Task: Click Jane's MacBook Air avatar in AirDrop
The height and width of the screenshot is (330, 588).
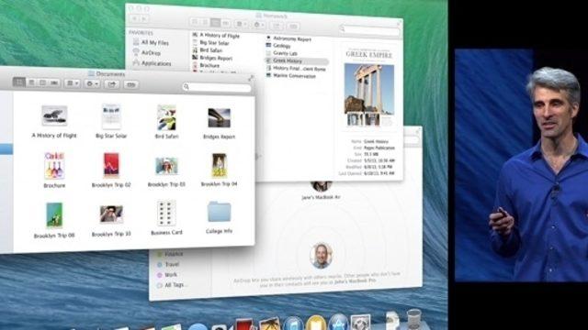Action: point(321,185)
